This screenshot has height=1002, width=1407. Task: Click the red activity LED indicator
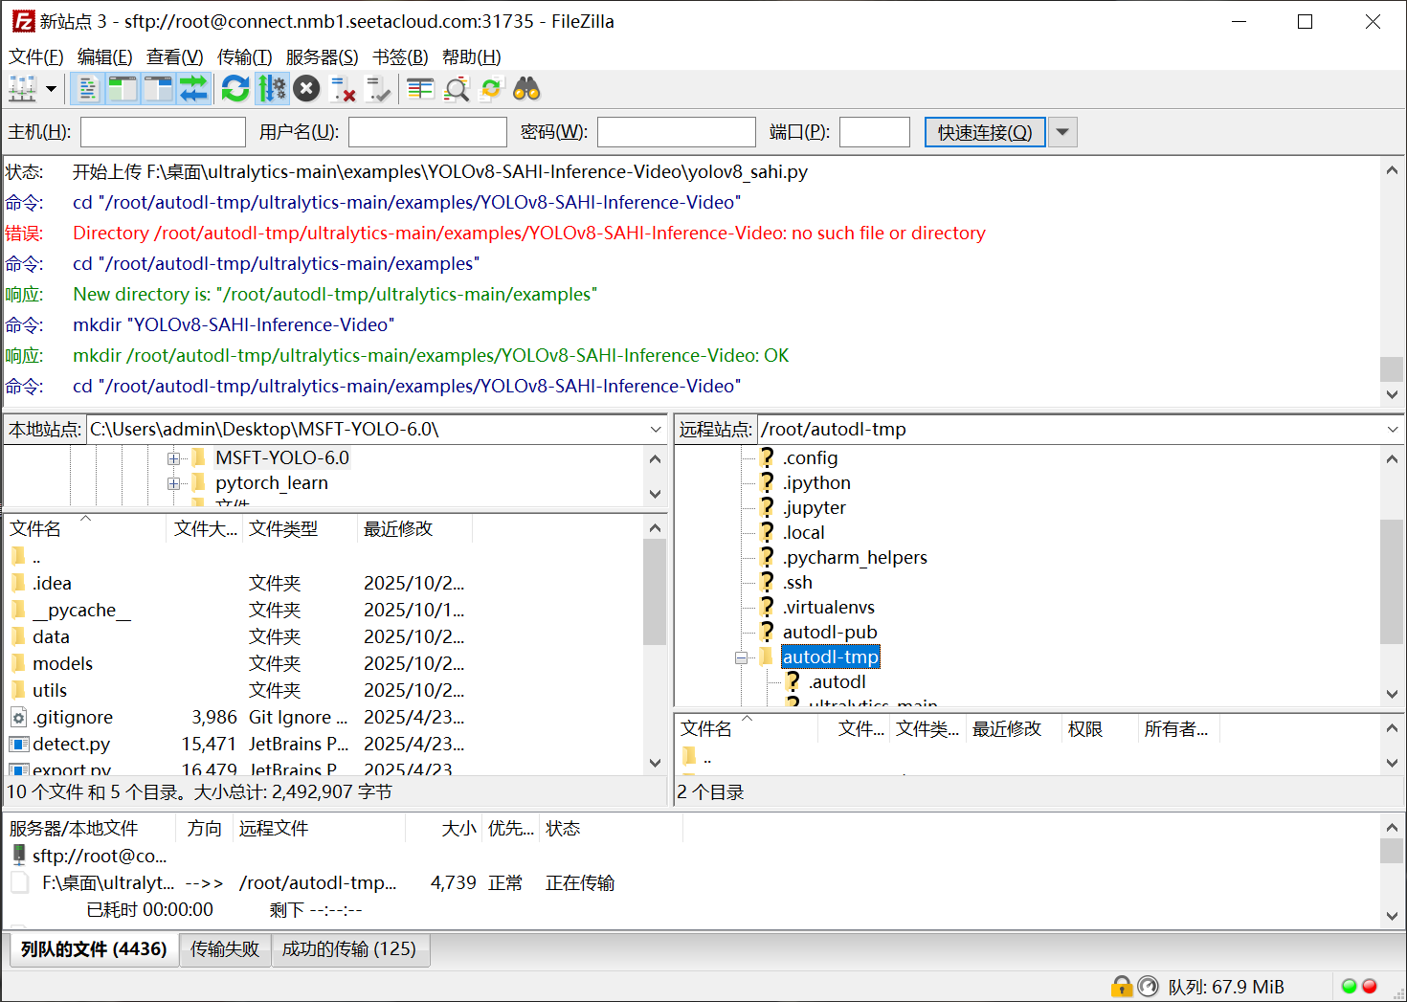[1370, 986]
